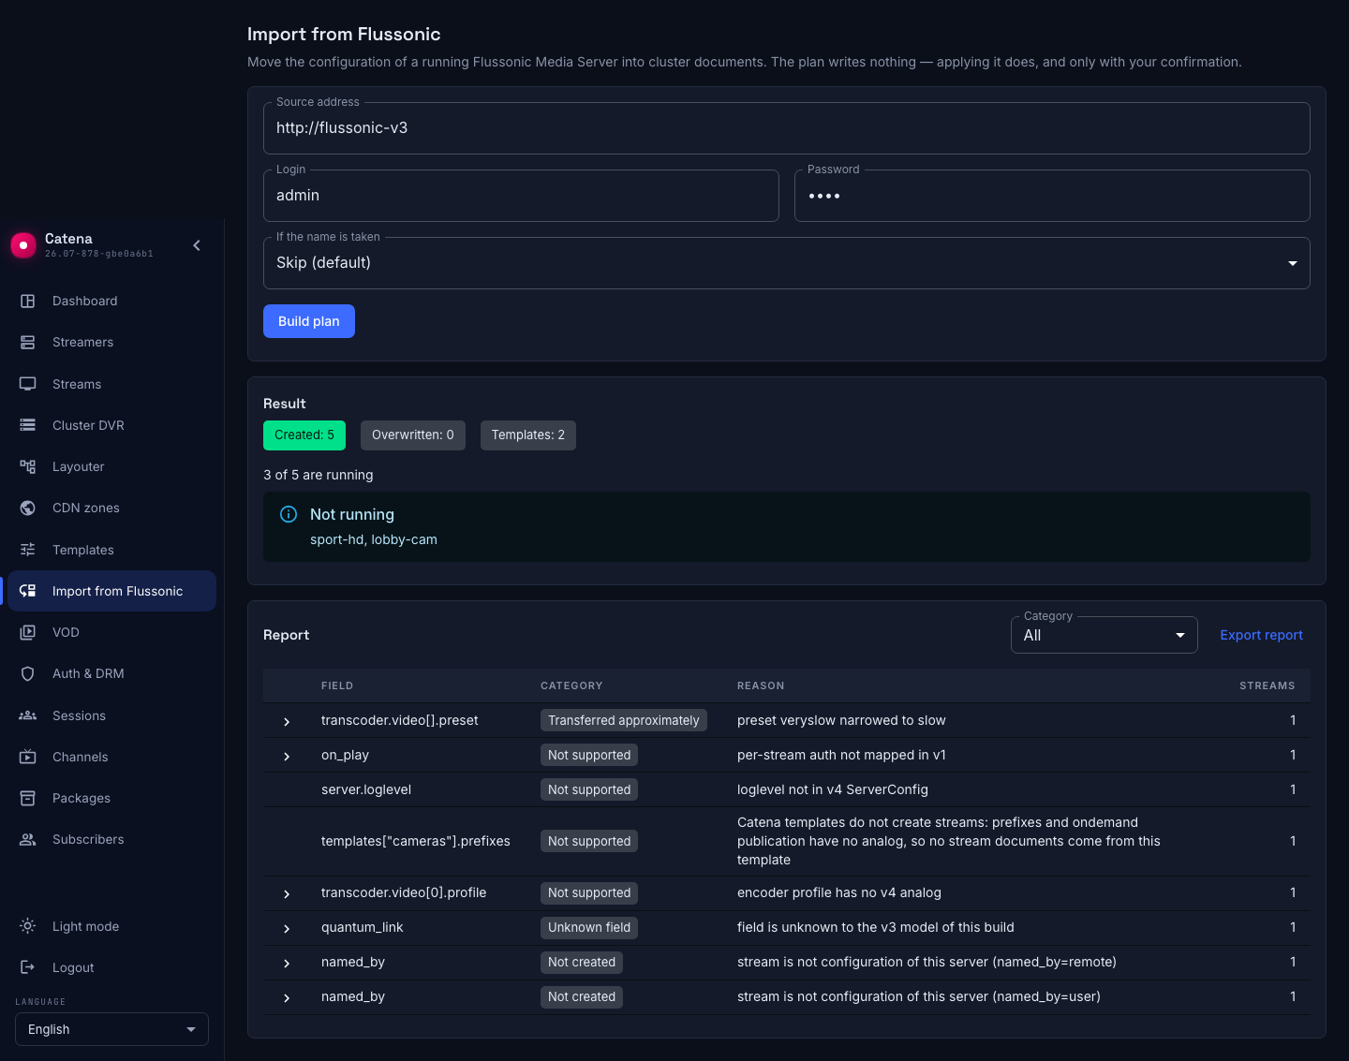Click the Channels TV icon
Image resolution: width=1349 pixels, height=1061 pixels.
(x=28, y=757)
